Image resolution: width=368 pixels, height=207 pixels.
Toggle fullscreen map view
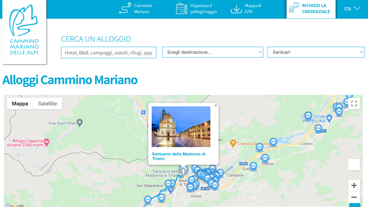pos(354,103)
